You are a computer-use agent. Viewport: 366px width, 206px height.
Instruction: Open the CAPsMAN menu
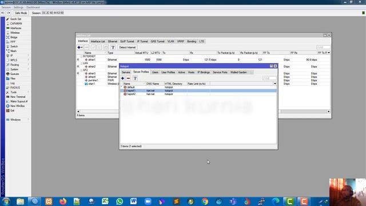tap(16, 23)
